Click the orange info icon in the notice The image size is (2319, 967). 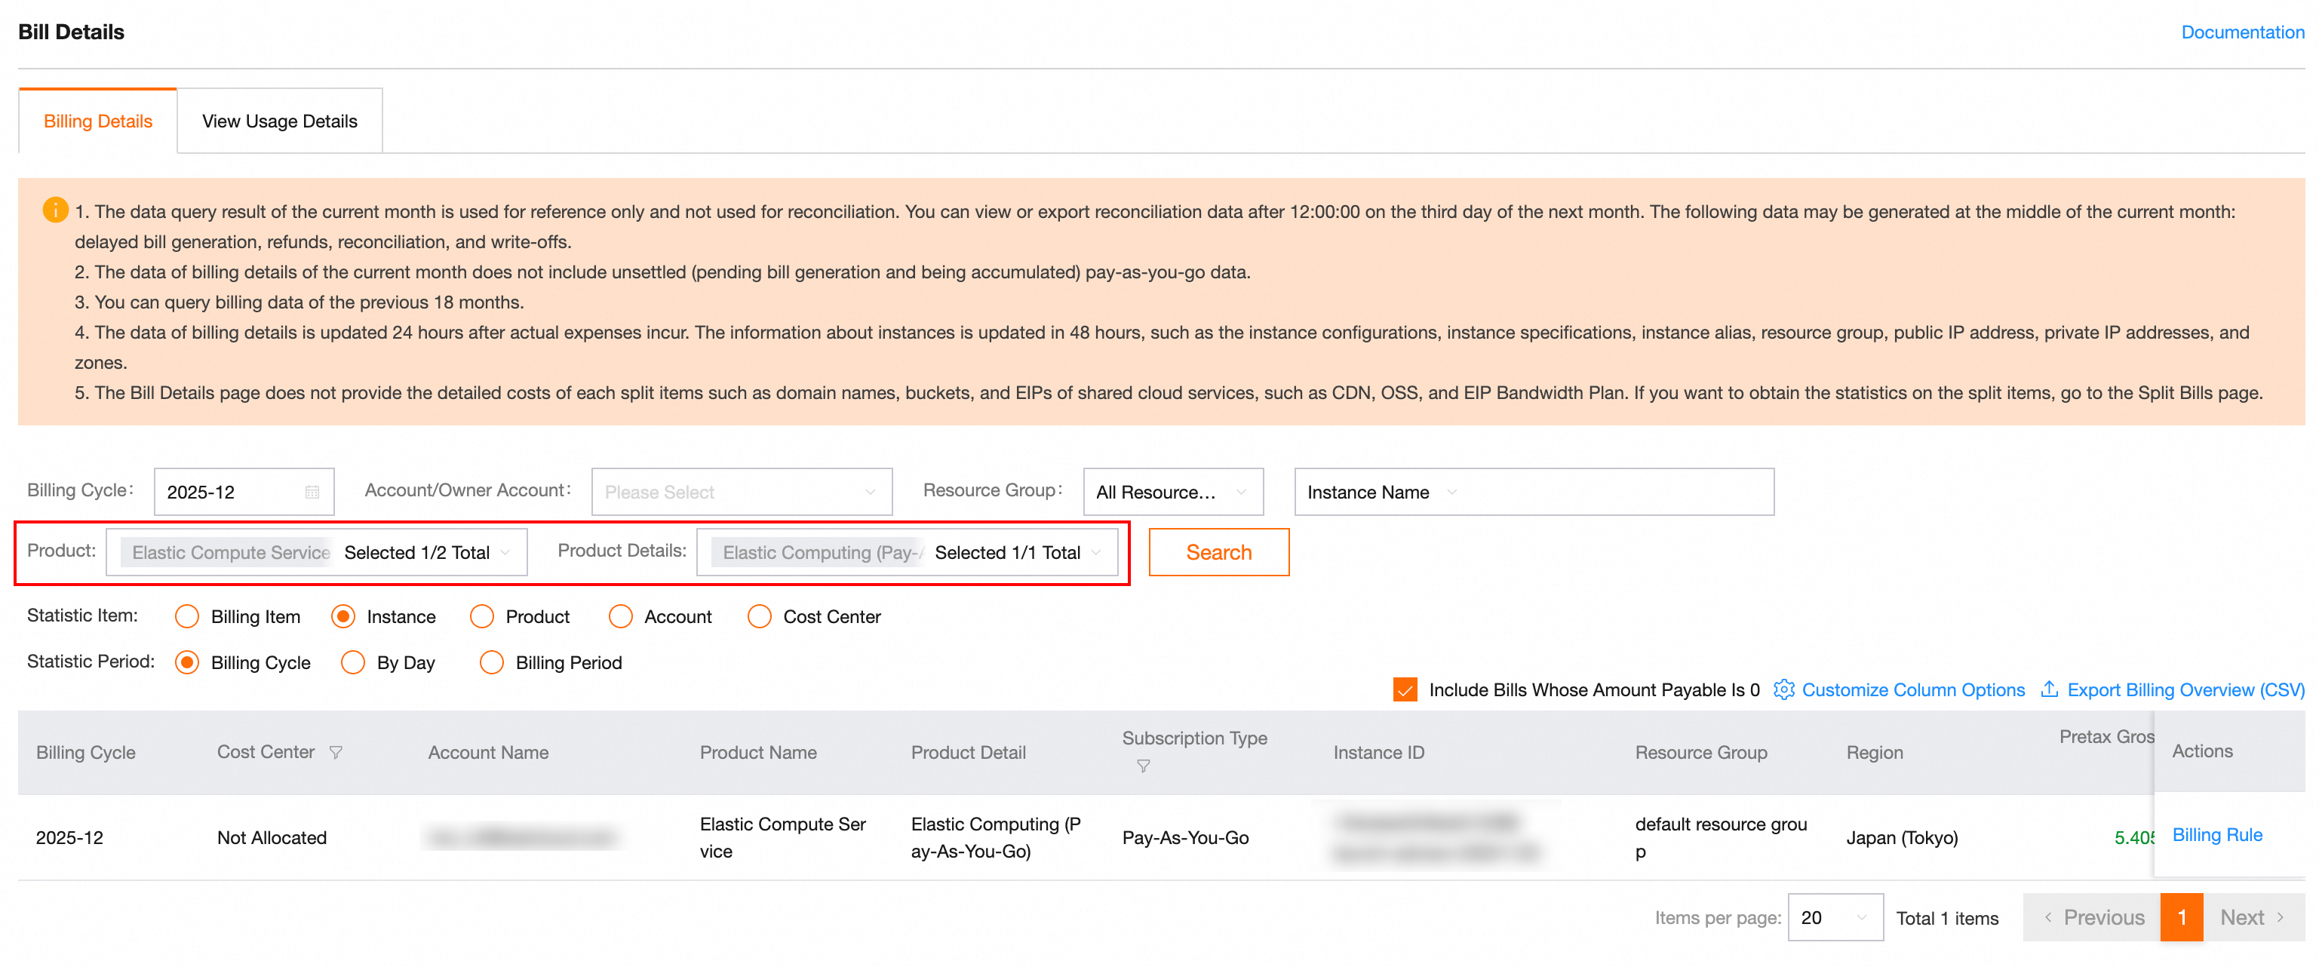tap(55, 210)
